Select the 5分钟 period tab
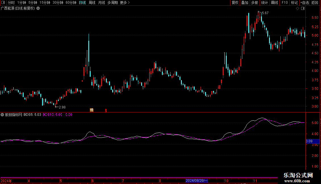Viewport: 321px width, 184px height. (x=33, y=3)
